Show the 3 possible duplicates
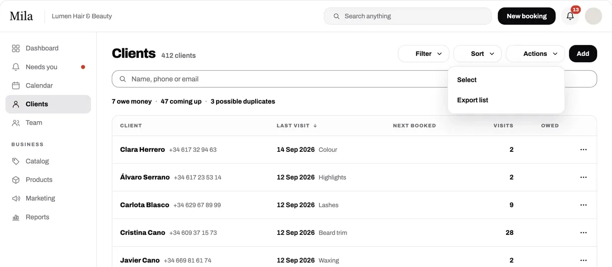Screen dimensions: 612x267 click(243, 101)
